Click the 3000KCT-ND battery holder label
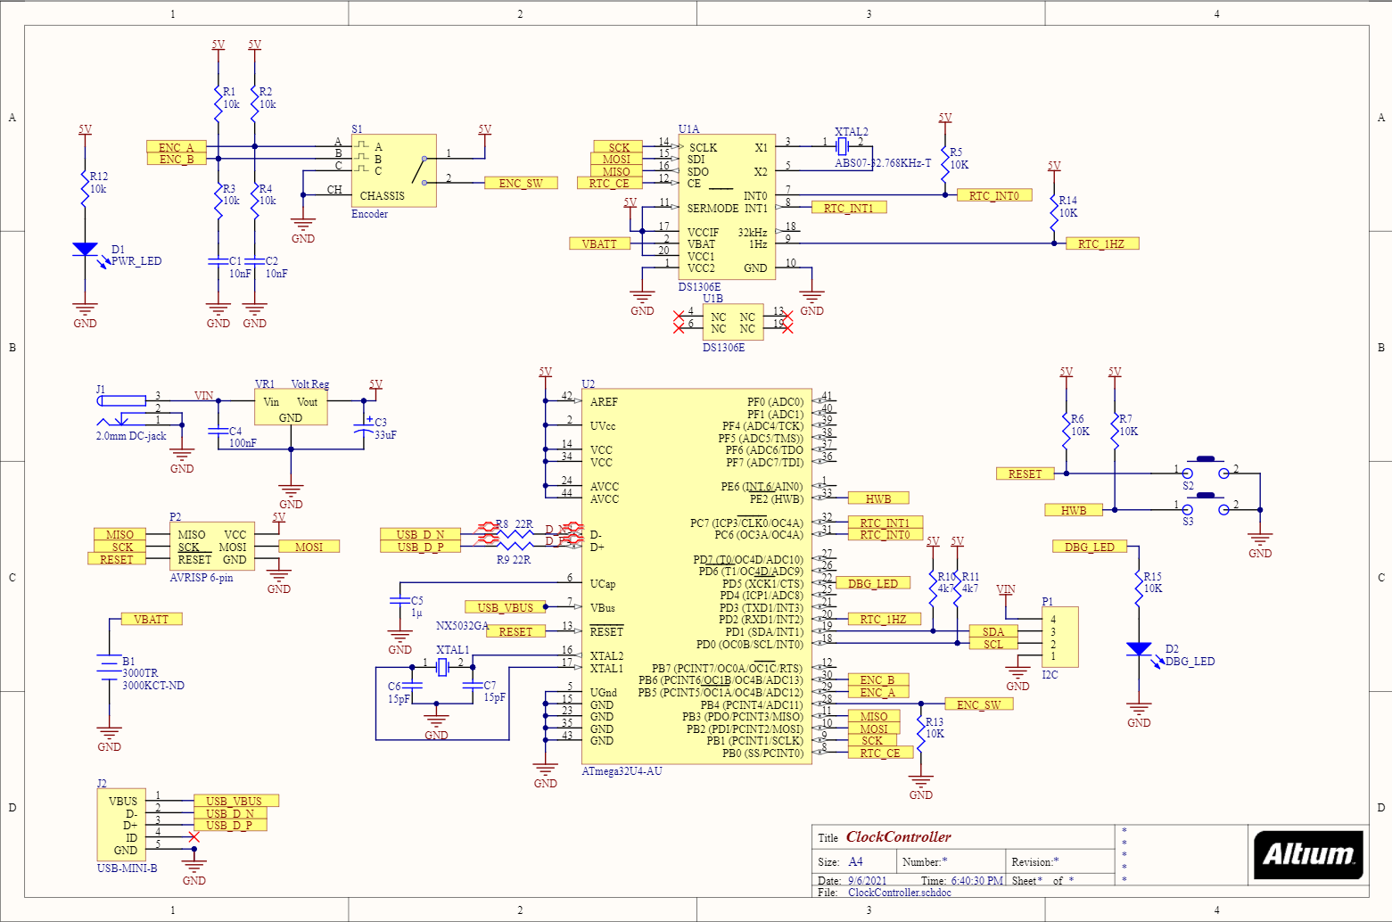Viewport: 1392px width, 922px height. click(x=153, y=686)
